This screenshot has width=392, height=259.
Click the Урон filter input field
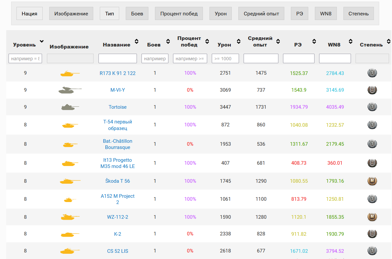[225, 59]
